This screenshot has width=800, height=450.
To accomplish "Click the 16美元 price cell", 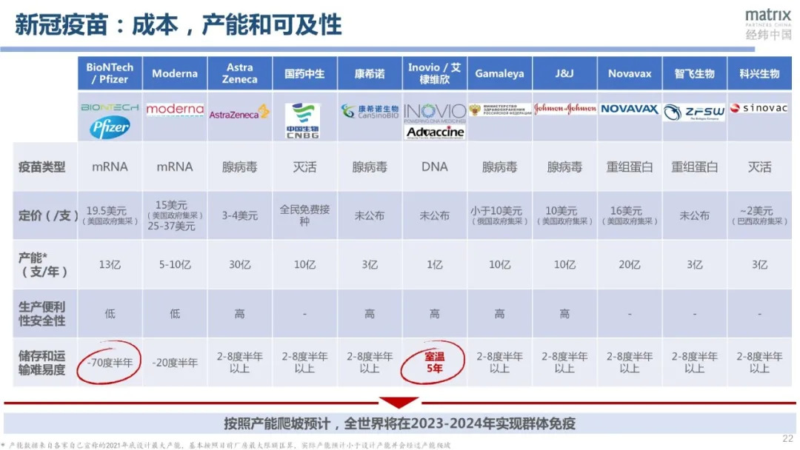I will pyautogui.click(x=630, y=215).
